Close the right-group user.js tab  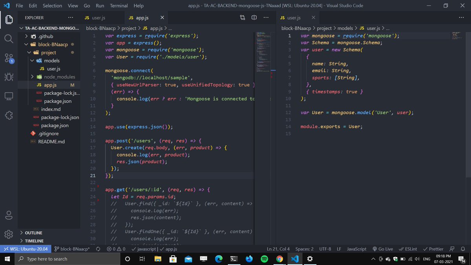[x=313, y=18]
